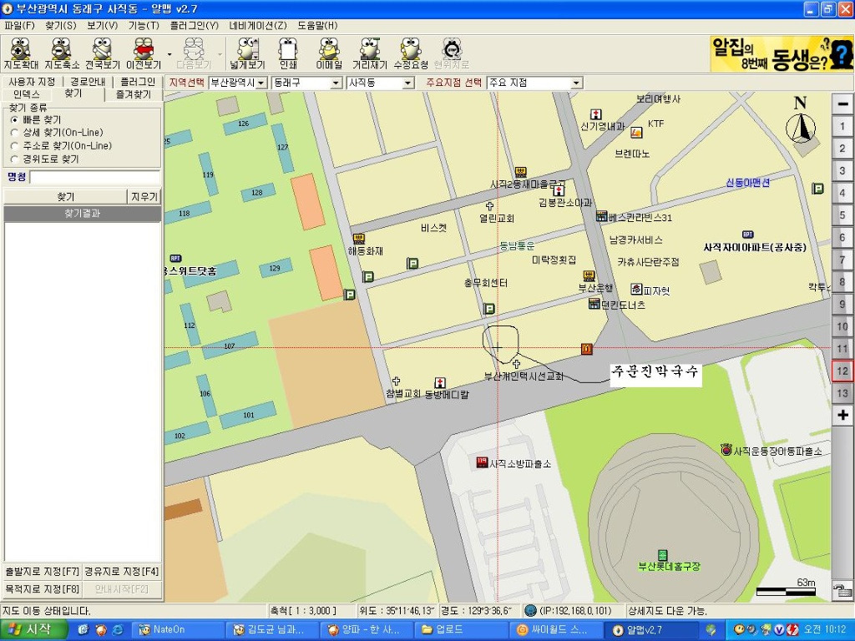This screenshot has width=855, height=641.
Task: Select the 상세 찾기(On-Line) radio option
Action: point(14,133)
